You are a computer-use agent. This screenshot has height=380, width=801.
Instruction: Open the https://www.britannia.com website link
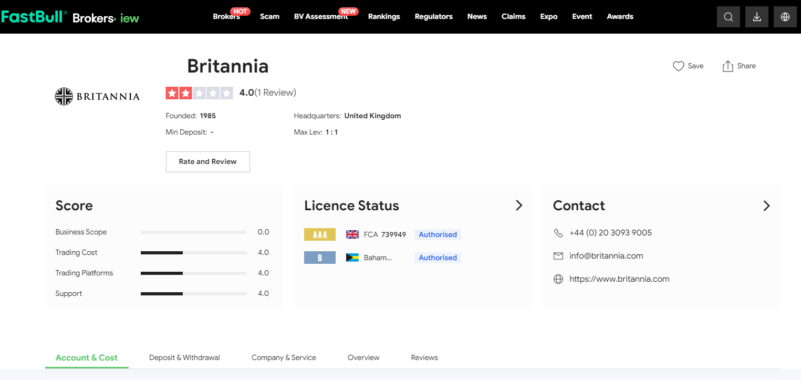[x=619, y=279]
